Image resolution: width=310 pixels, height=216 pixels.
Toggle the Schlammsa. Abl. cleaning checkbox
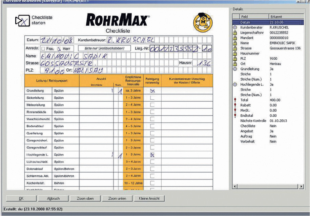coord(152,176)
